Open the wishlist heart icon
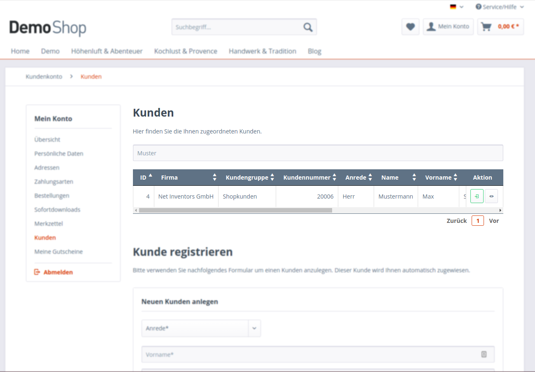 pyautogui.click(x=410, y=27)
